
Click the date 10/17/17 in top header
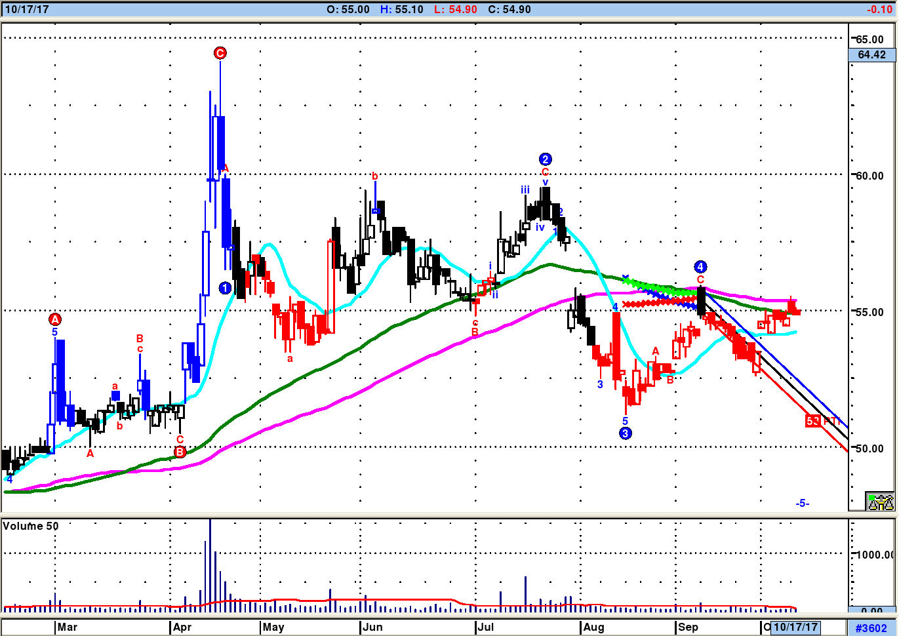click(27, 9)
